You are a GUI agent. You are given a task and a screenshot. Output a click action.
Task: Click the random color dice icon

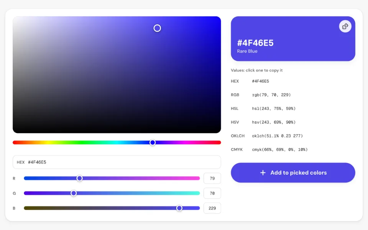(x=345, y=26)
